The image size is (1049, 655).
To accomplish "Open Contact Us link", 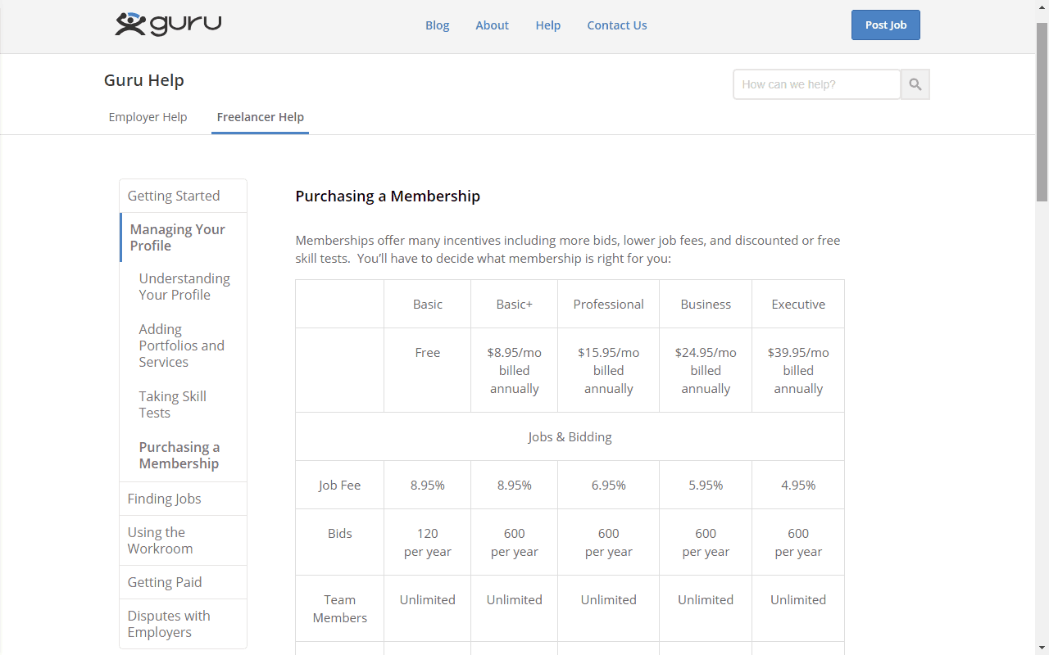I will pyautogui.click(x=617, y=25).
